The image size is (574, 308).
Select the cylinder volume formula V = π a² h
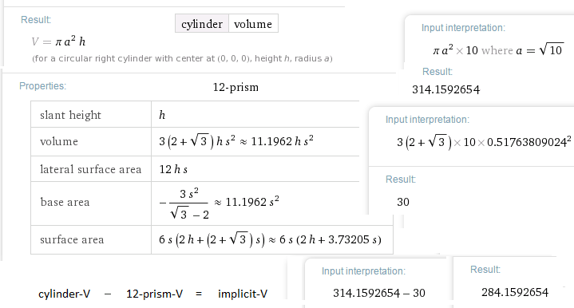tap(58, 41)
